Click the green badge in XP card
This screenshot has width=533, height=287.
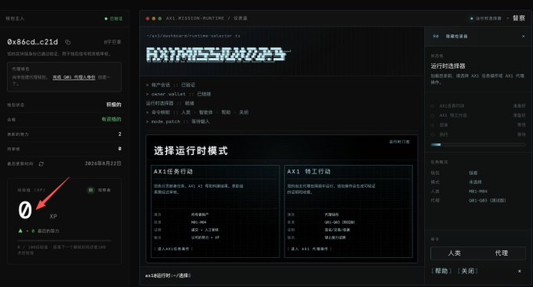click(90, 190)
